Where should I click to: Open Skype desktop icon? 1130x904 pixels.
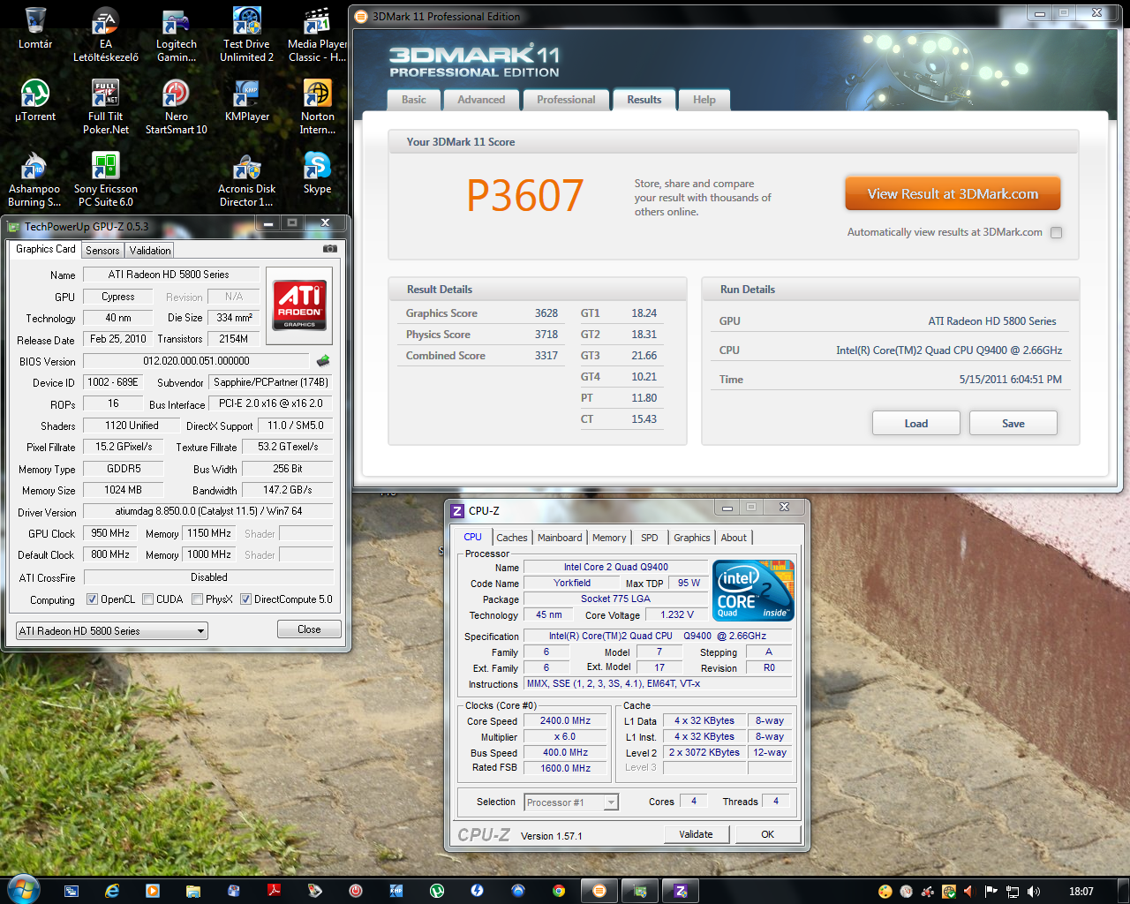(x=317, y=173)
